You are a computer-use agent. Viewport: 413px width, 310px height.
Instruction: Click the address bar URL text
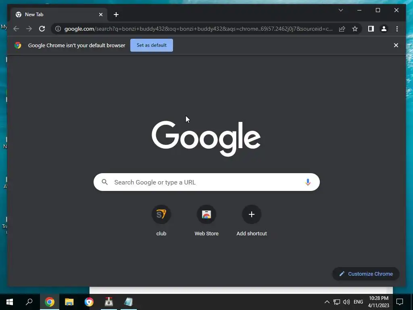tap(198, 29)
